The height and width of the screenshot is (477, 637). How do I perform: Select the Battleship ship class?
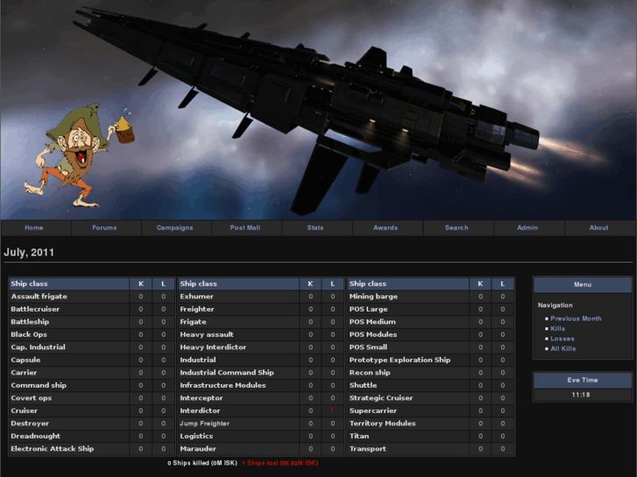click(30, 321)
